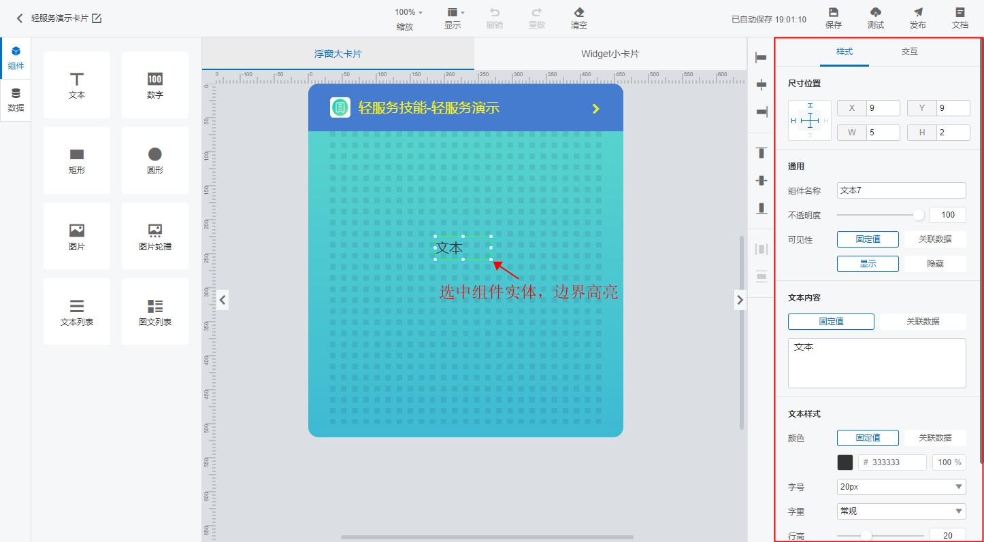The height and width of the screenshot is (542, 984).
Task: Open the dark text color swatch
Action: click(845, 462)
